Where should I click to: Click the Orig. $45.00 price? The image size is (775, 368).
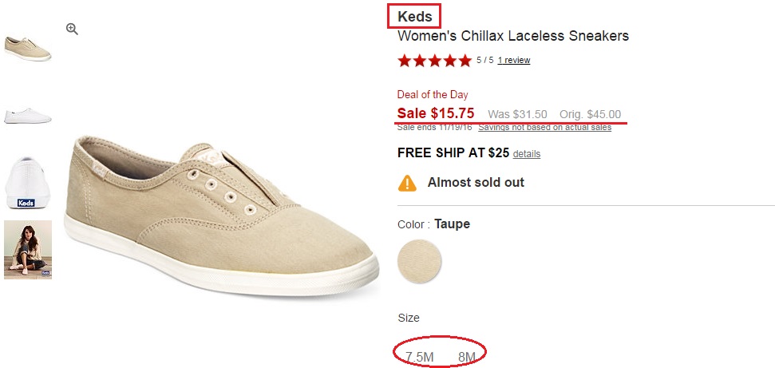pos(590,114)
